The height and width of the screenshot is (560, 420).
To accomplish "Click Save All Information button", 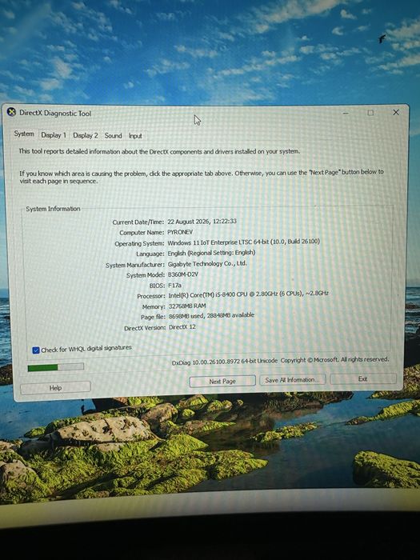I will coord(292,380).
